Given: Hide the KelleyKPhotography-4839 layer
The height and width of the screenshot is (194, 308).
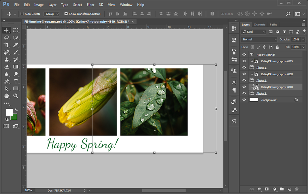Looking at the screenshot, I should (244, 61).
